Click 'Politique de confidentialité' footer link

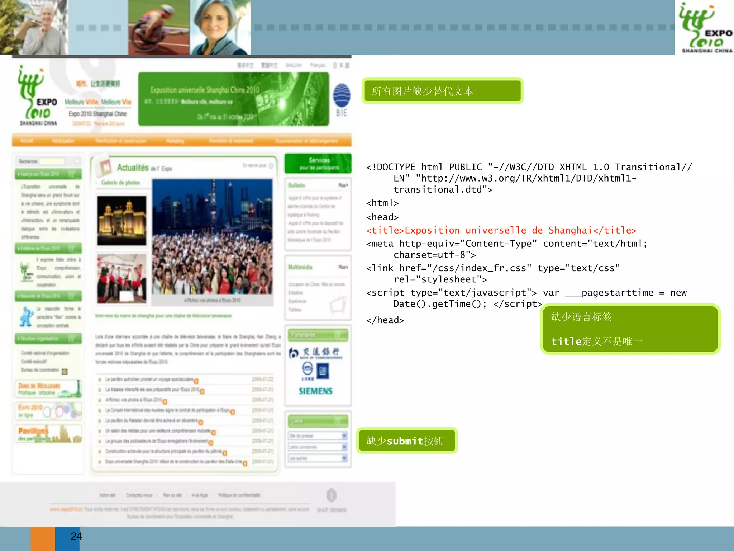239,495
